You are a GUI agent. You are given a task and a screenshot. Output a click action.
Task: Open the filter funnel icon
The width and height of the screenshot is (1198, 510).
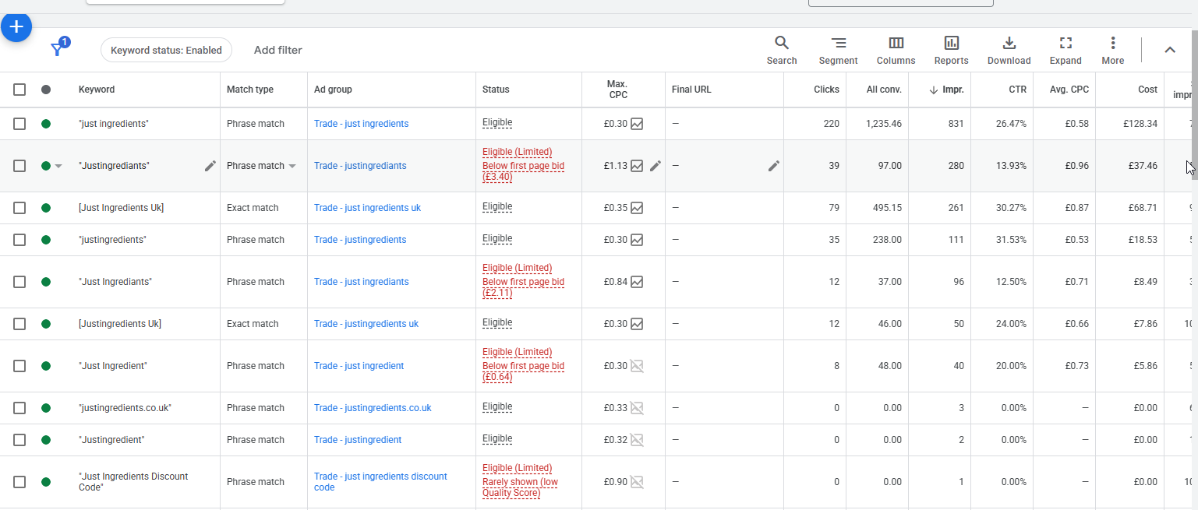(57, 50)
